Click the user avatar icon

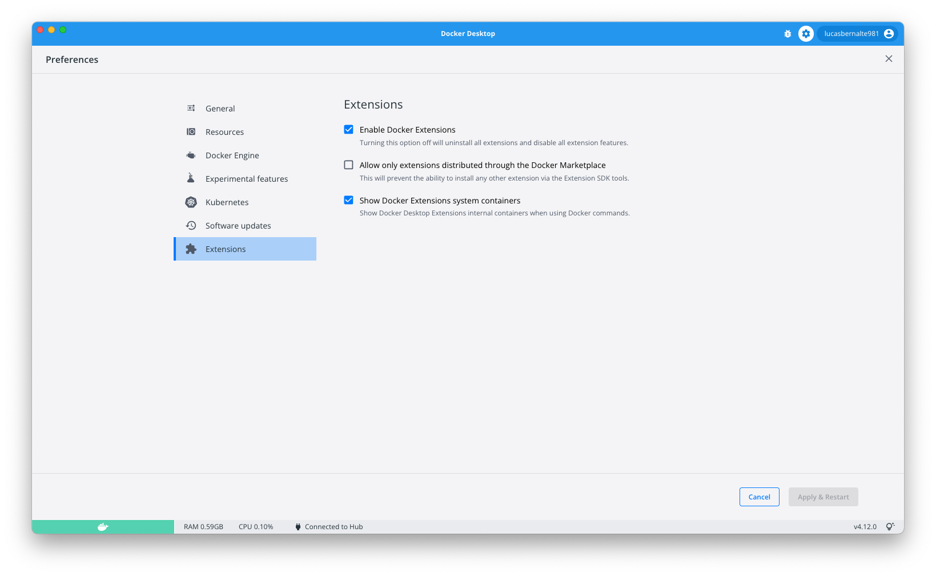tap(889, 34)
